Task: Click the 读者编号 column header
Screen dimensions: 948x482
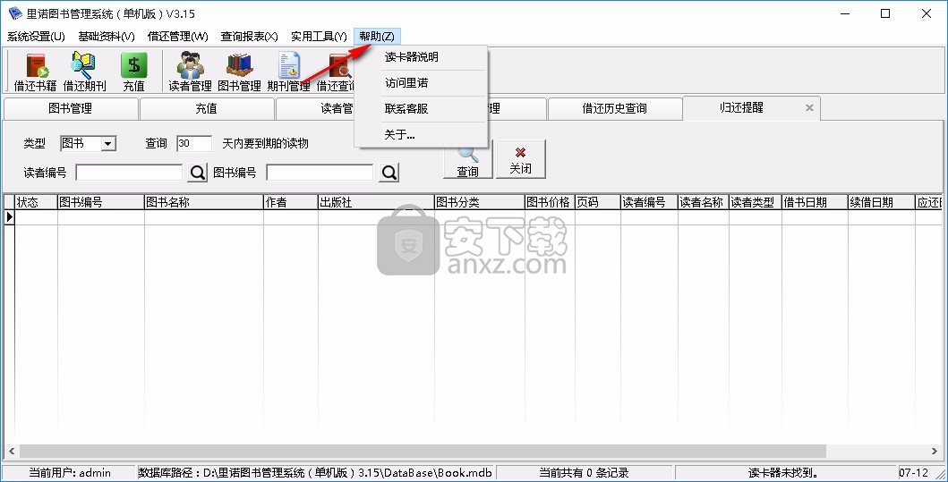Action: pos(649,202)
